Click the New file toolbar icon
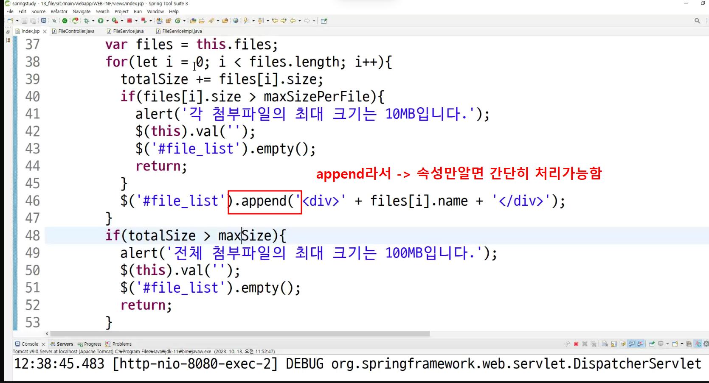 coord(10,21)
